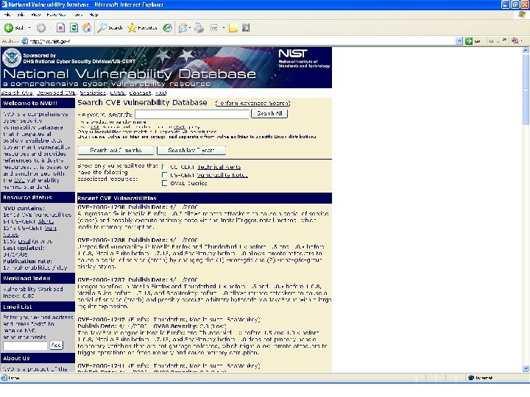Open the Forward button history dropdown arrow
The width and height of the screenshot is (530, 397).
tap(50, 28)
